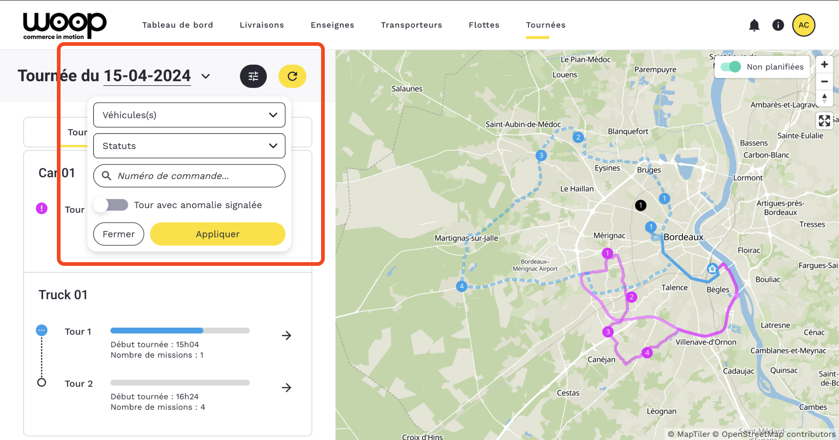Zoom out on the map
Image resolution: width=839 pixels, height=440 pixels.
[x=824, y=82]
